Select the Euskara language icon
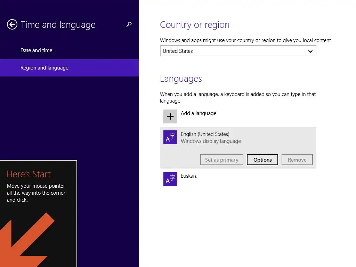The height and width of the screenshot is (267, 356). (x=170, y=179)
